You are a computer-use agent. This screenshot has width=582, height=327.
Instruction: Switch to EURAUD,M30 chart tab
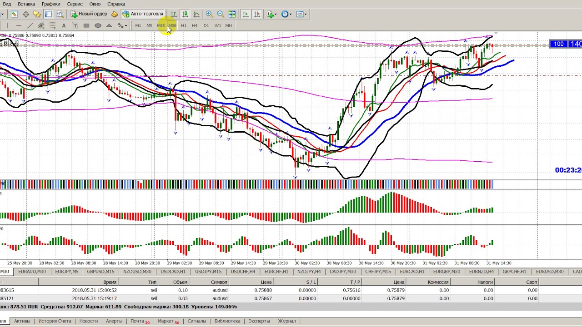[x=32, y=272]
